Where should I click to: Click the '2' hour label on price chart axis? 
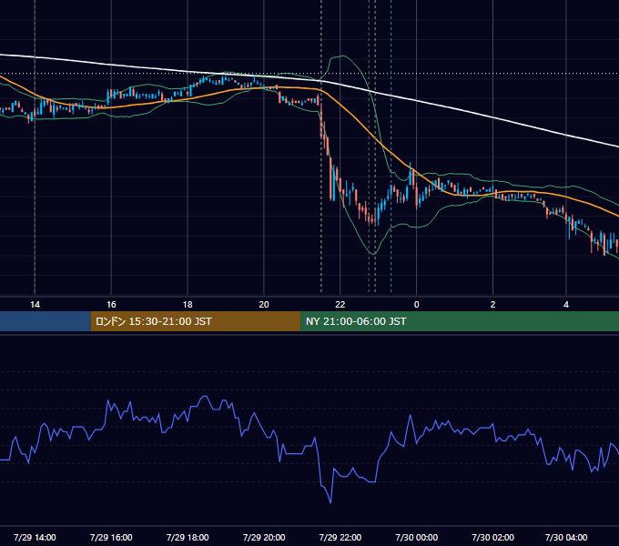(492, 305)
